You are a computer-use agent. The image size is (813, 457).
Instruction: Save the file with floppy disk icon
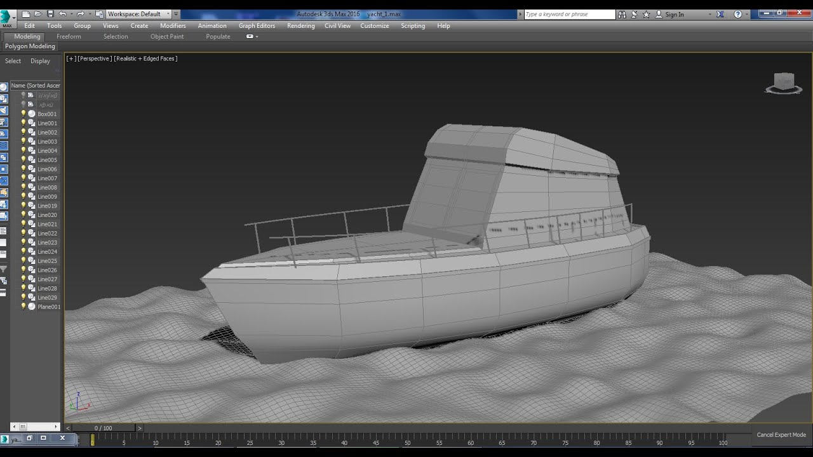point(50,13)
